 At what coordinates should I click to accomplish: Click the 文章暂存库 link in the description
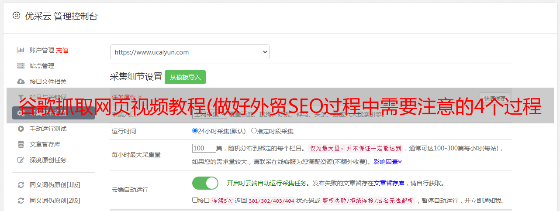(389, 183)
